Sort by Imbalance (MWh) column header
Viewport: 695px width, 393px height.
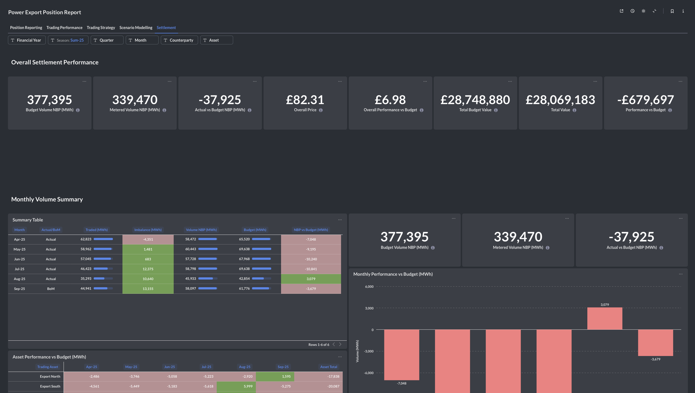click(x=148, y=230)
